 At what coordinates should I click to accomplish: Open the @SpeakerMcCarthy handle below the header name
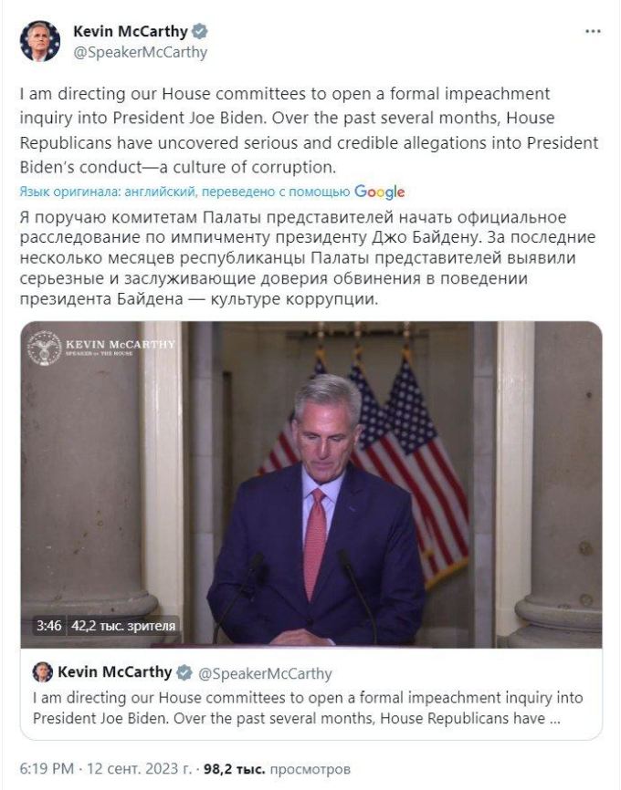(140, 52)
